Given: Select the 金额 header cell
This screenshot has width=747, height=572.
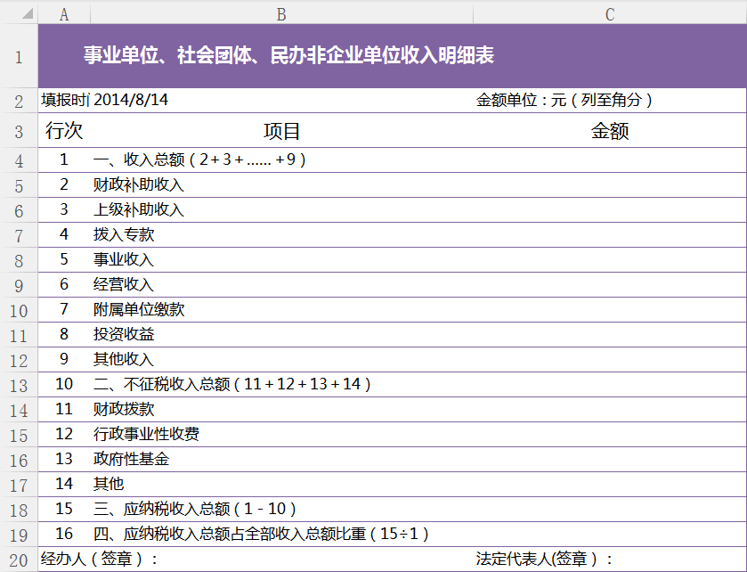Looking at the screenshot, I should [610, 132].
